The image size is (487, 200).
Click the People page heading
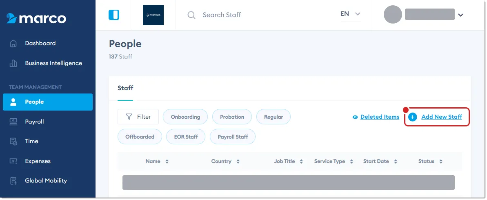click(x=125, y=44)
